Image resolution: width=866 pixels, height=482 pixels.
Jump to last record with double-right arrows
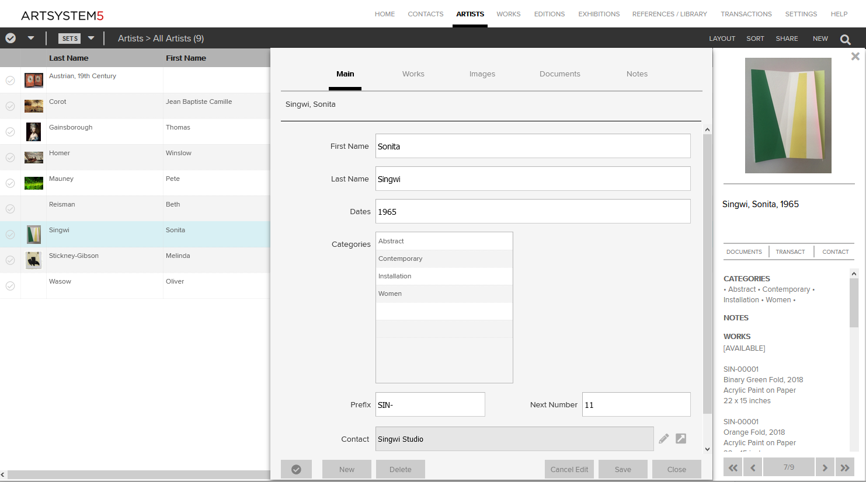844,467
